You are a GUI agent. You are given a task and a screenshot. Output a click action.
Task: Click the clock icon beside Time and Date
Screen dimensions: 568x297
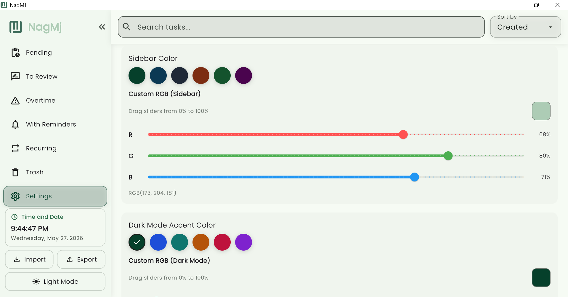(14, 217)
